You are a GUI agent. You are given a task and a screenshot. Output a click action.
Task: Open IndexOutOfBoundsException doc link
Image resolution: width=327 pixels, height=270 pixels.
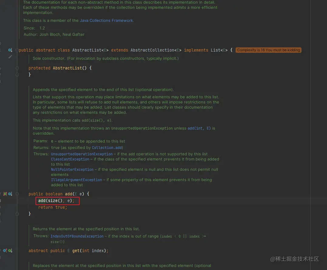click(77, 236)
